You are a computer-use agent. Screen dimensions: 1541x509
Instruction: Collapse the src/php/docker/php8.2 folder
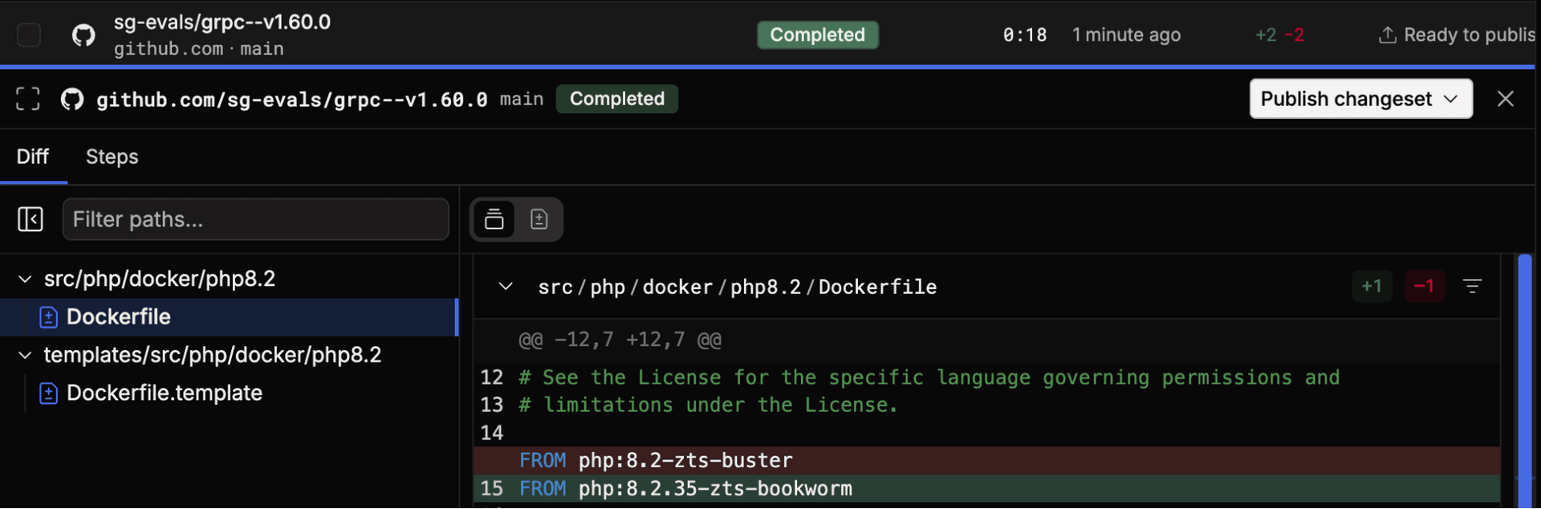(25, 279)
